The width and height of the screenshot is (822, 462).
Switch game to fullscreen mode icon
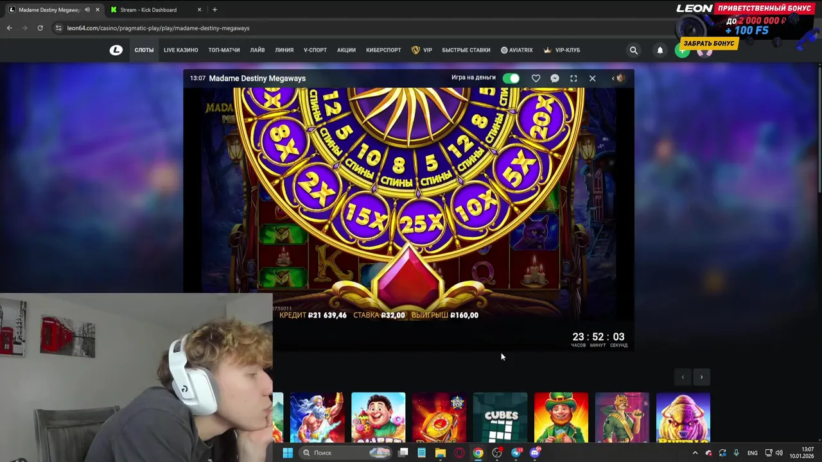point(573,78)
